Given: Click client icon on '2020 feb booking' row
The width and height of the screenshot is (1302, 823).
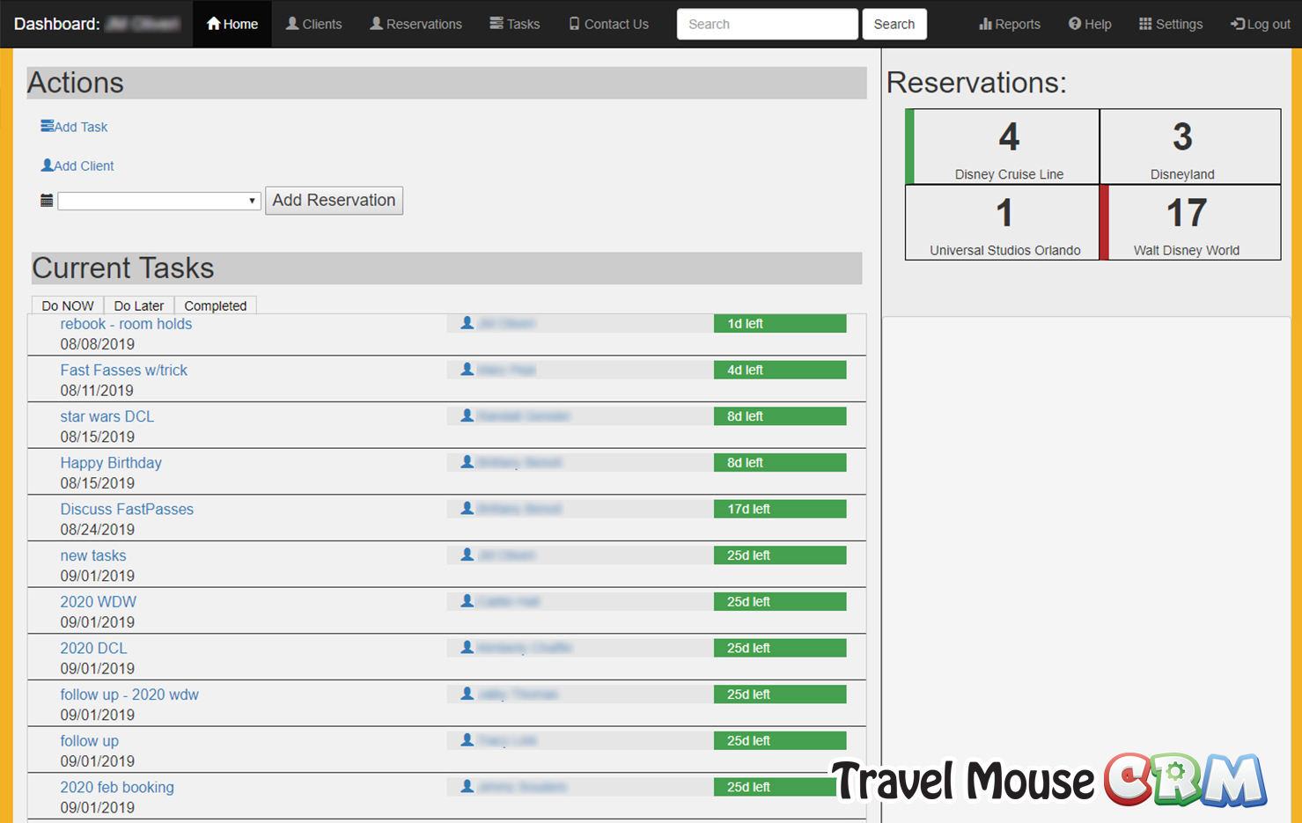Looking at the screenshot, I should pos(467,787).
